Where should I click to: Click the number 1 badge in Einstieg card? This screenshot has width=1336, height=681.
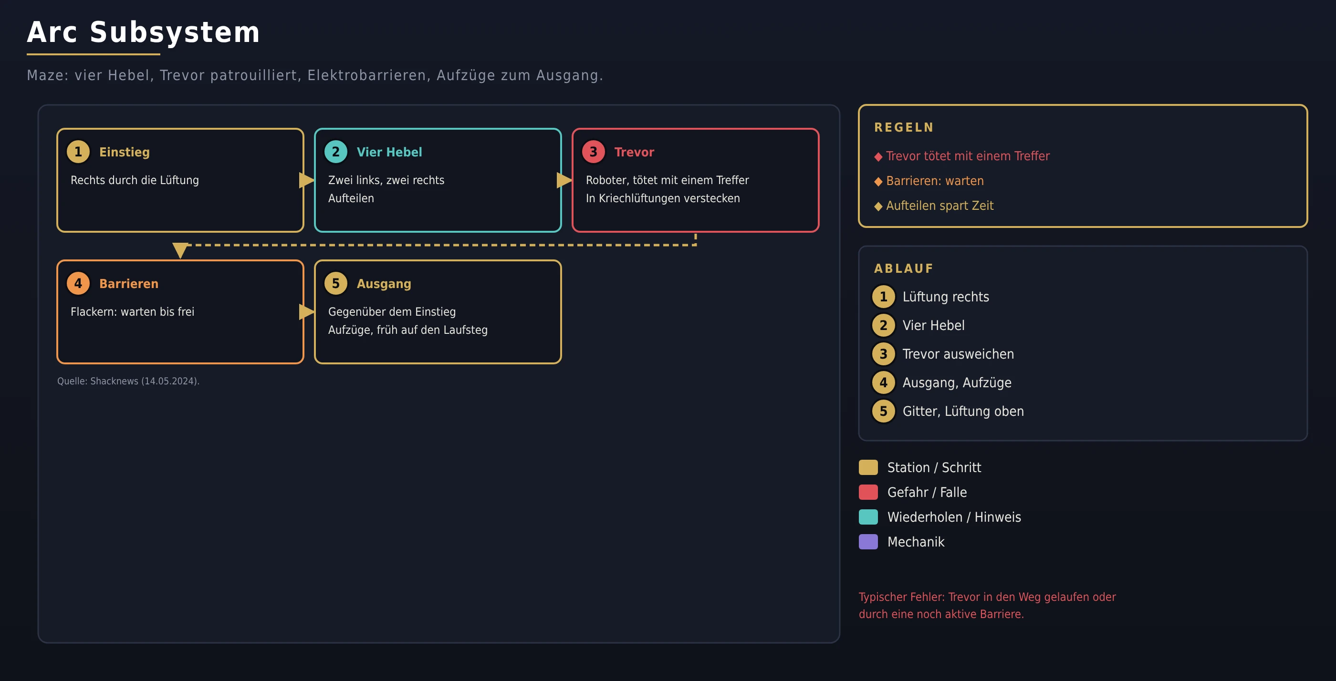[78, 152]
